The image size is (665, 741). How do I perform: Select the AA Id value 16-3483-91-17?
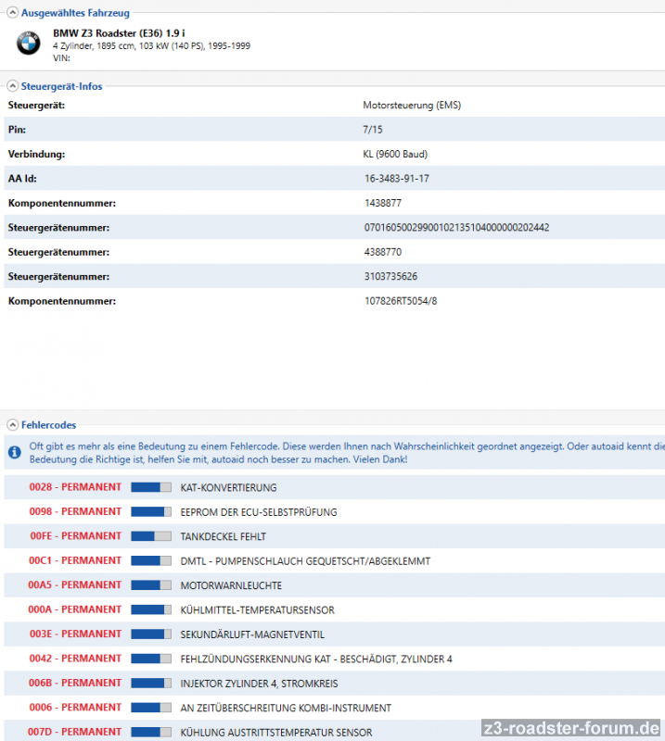(x=397, y=178)
